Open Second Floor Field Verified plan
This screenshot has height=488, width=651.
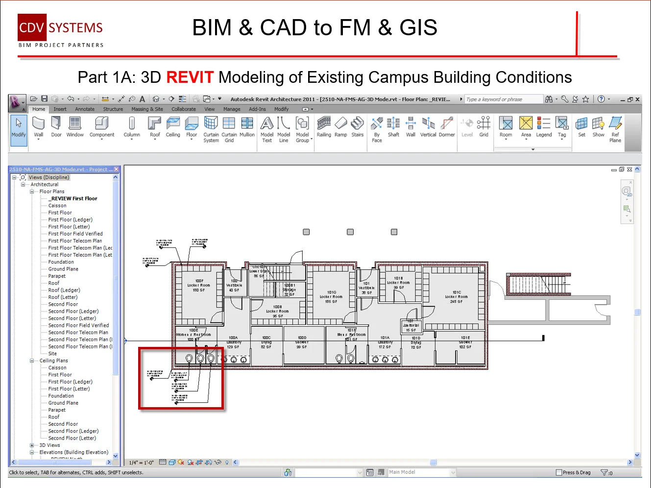[x=78, y=325]
